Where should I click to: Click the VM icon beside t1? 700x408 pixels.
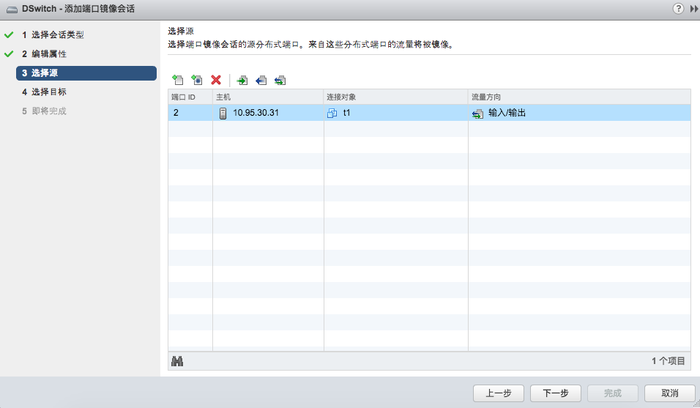point(332,113)
